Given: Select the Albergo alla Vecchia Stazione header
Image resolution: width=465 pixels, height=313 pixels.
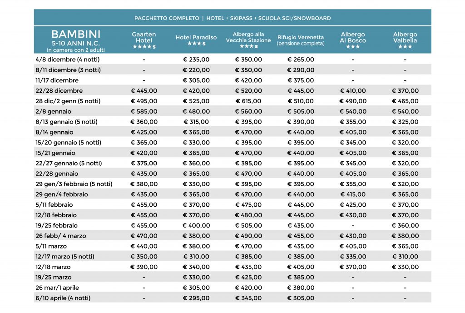Looking at the screenshot, I should click(248, 40).
